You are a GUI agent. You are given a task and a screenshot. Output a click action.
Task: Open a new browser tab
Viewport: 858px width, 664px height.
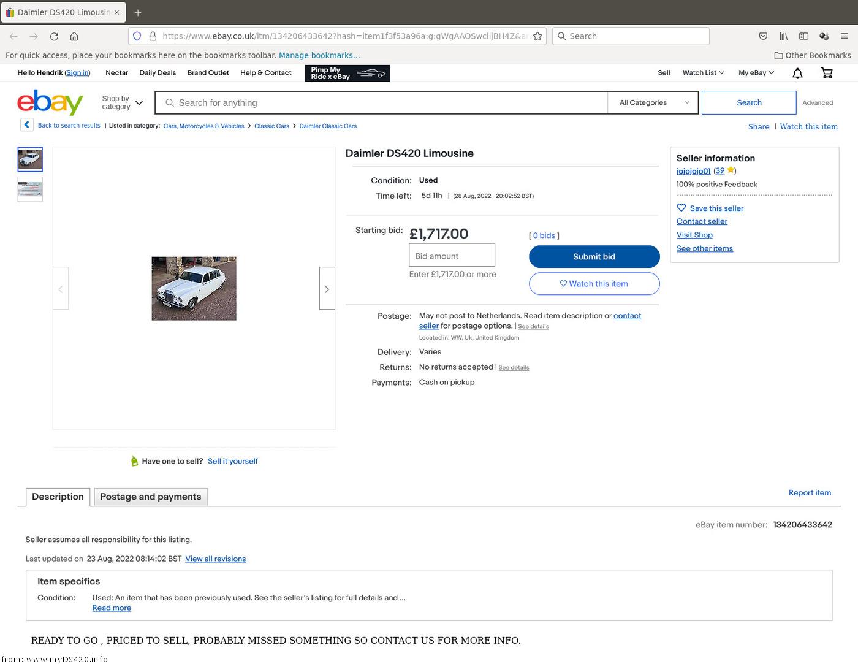[x=138, y=12]
